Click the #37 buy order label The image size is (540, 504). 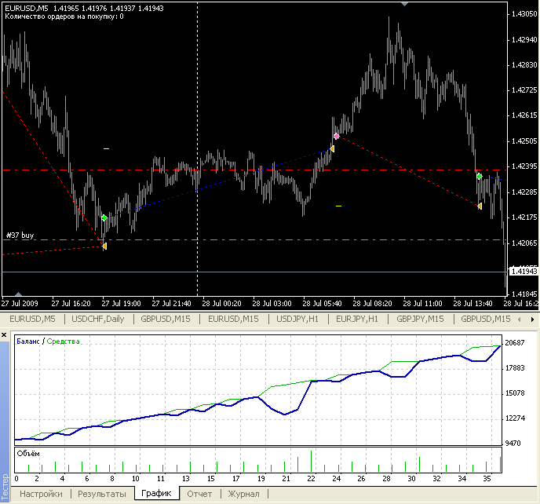(x=20, y=236)
